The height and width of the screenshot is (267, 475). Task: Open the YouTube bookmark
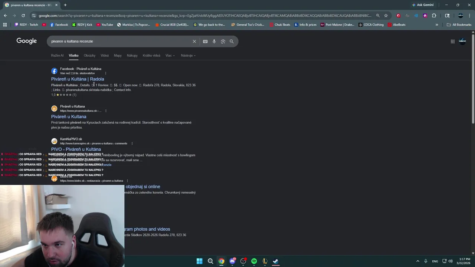tap(105, 25)
